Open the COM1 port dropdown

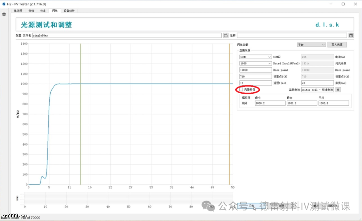click(255, 57)
